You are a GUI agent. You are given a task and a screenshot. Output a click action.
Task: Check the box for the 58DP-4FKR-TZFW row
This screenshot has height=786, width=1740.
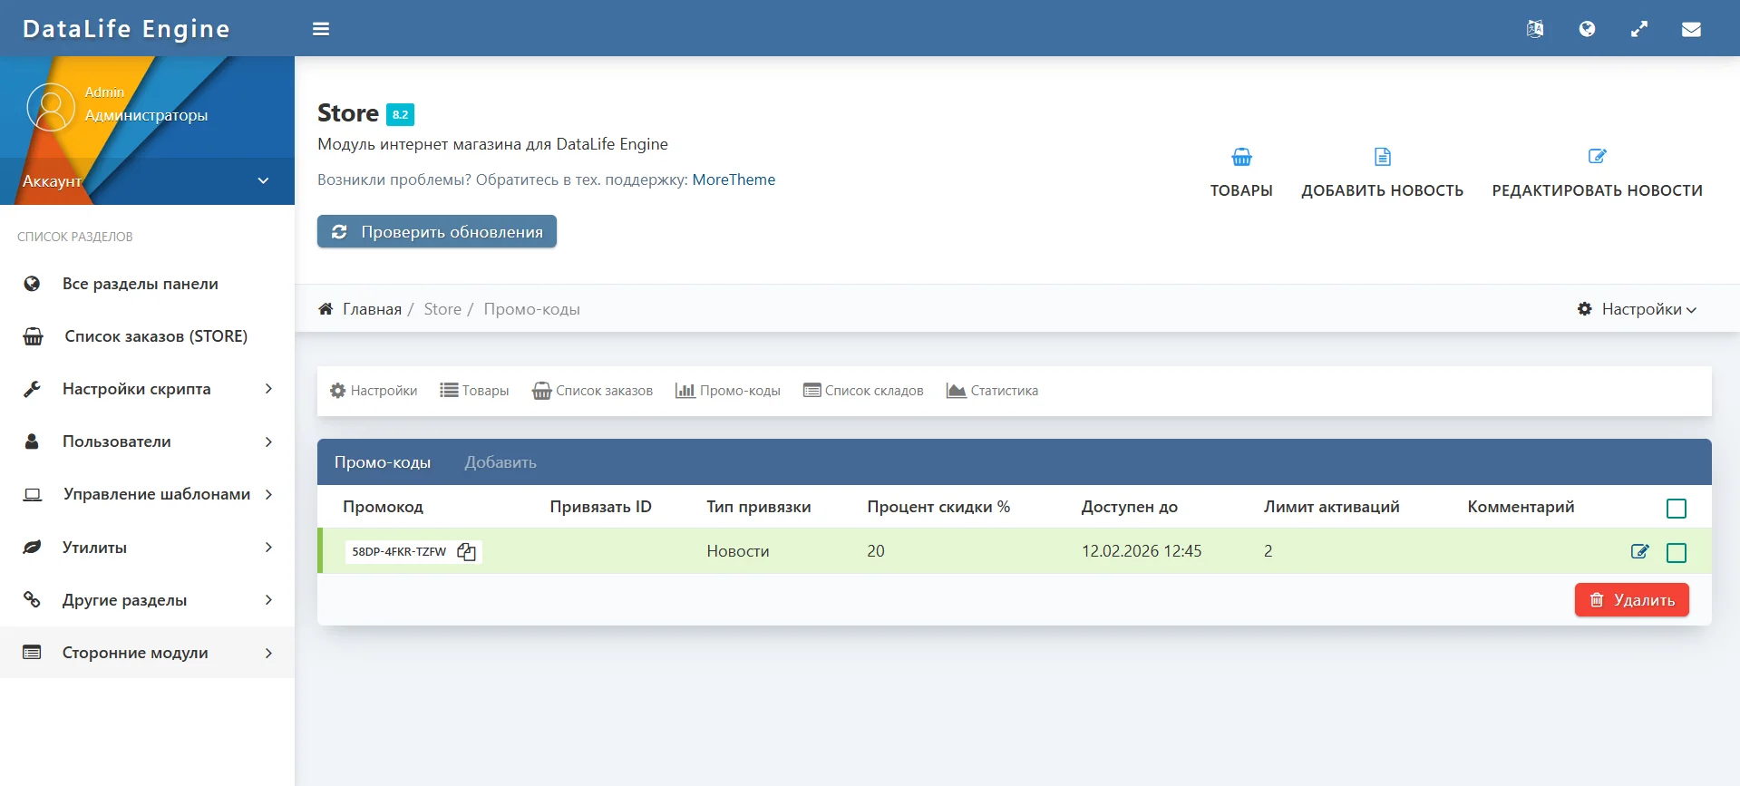[x=1677, y=553]
